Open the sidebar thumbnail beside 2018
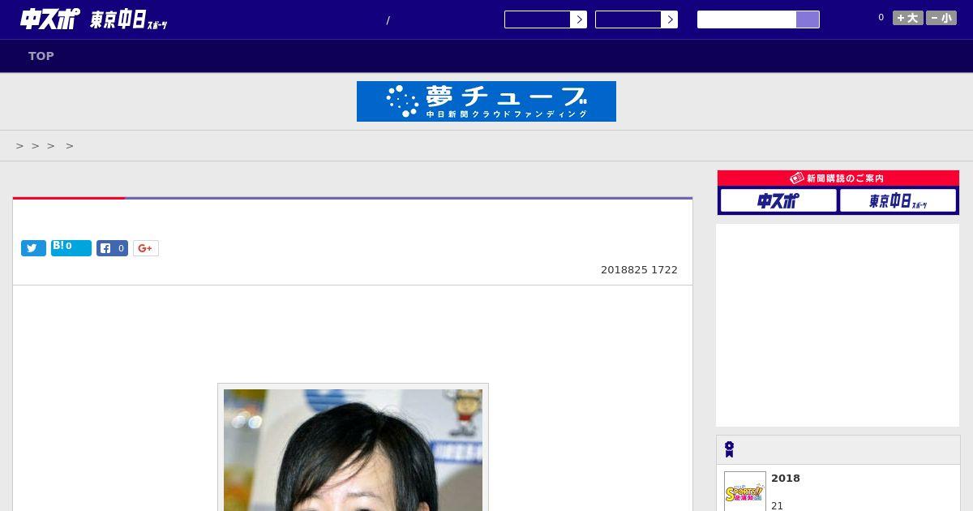Screen dimensions: 973x511 (745, 492)
